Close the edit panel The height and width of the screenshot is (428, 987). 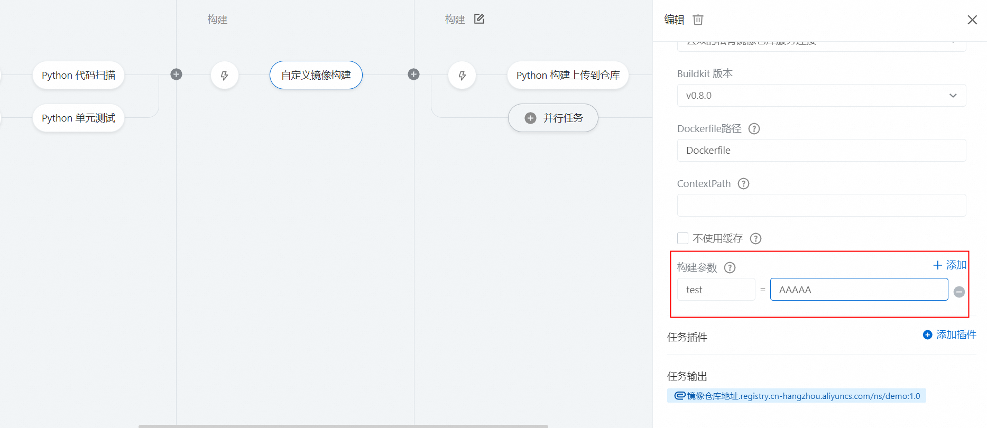[x=972, y=20]
